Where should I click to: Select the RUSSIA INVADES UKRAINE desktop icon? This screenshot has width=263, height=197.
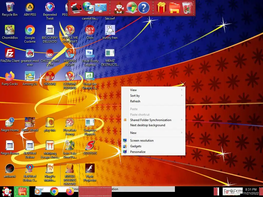click(x=70, y=174)
